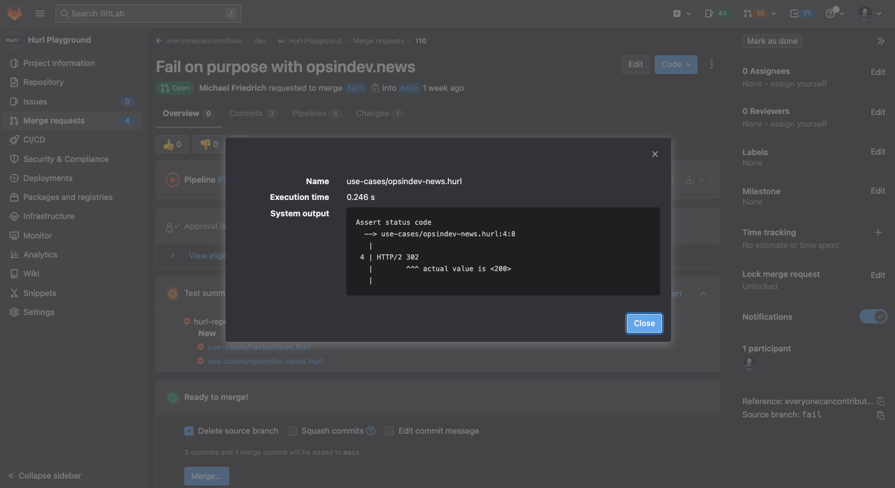Enable the Squash commits checkbox

click(292, 431)
